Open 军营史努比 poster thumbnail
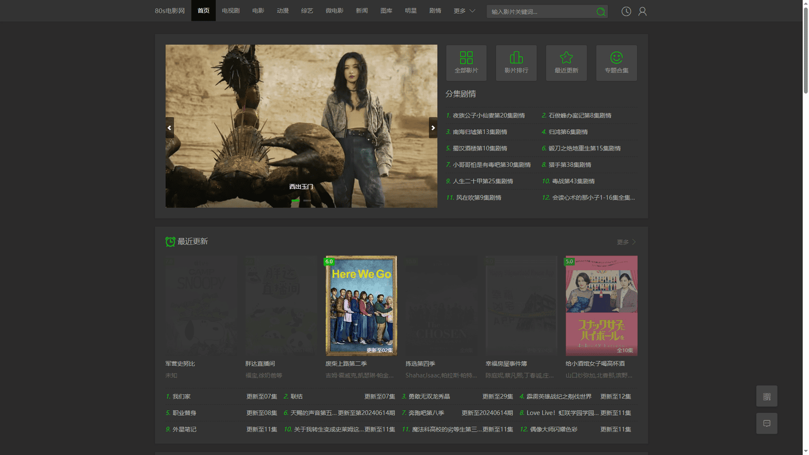809x455 pixels. click(201, 306)
